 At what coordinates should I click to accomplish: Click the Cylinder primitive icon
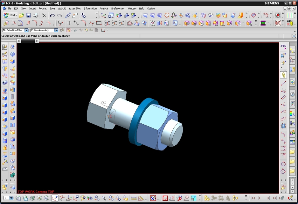click(x=5, y=141)
